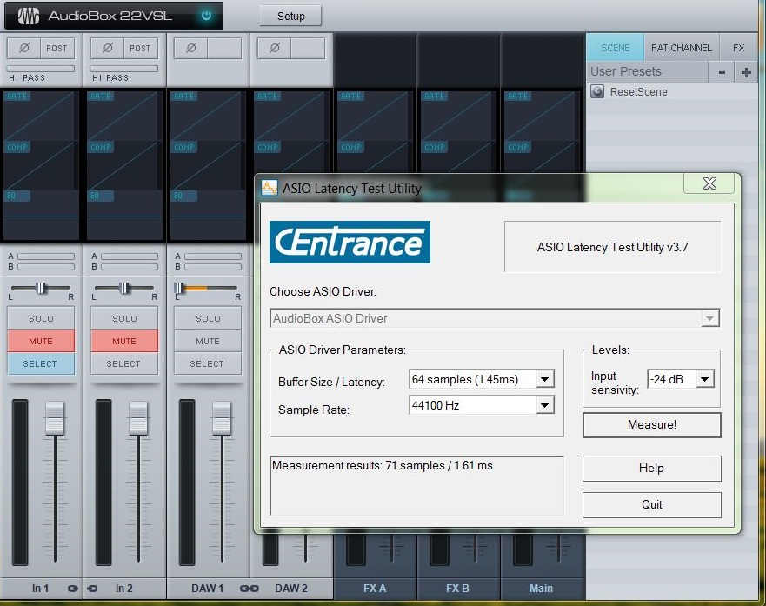Click the stereo link icon between DAW 1 and DAW 2
766x606 pixels.
[x=250, y=589]
